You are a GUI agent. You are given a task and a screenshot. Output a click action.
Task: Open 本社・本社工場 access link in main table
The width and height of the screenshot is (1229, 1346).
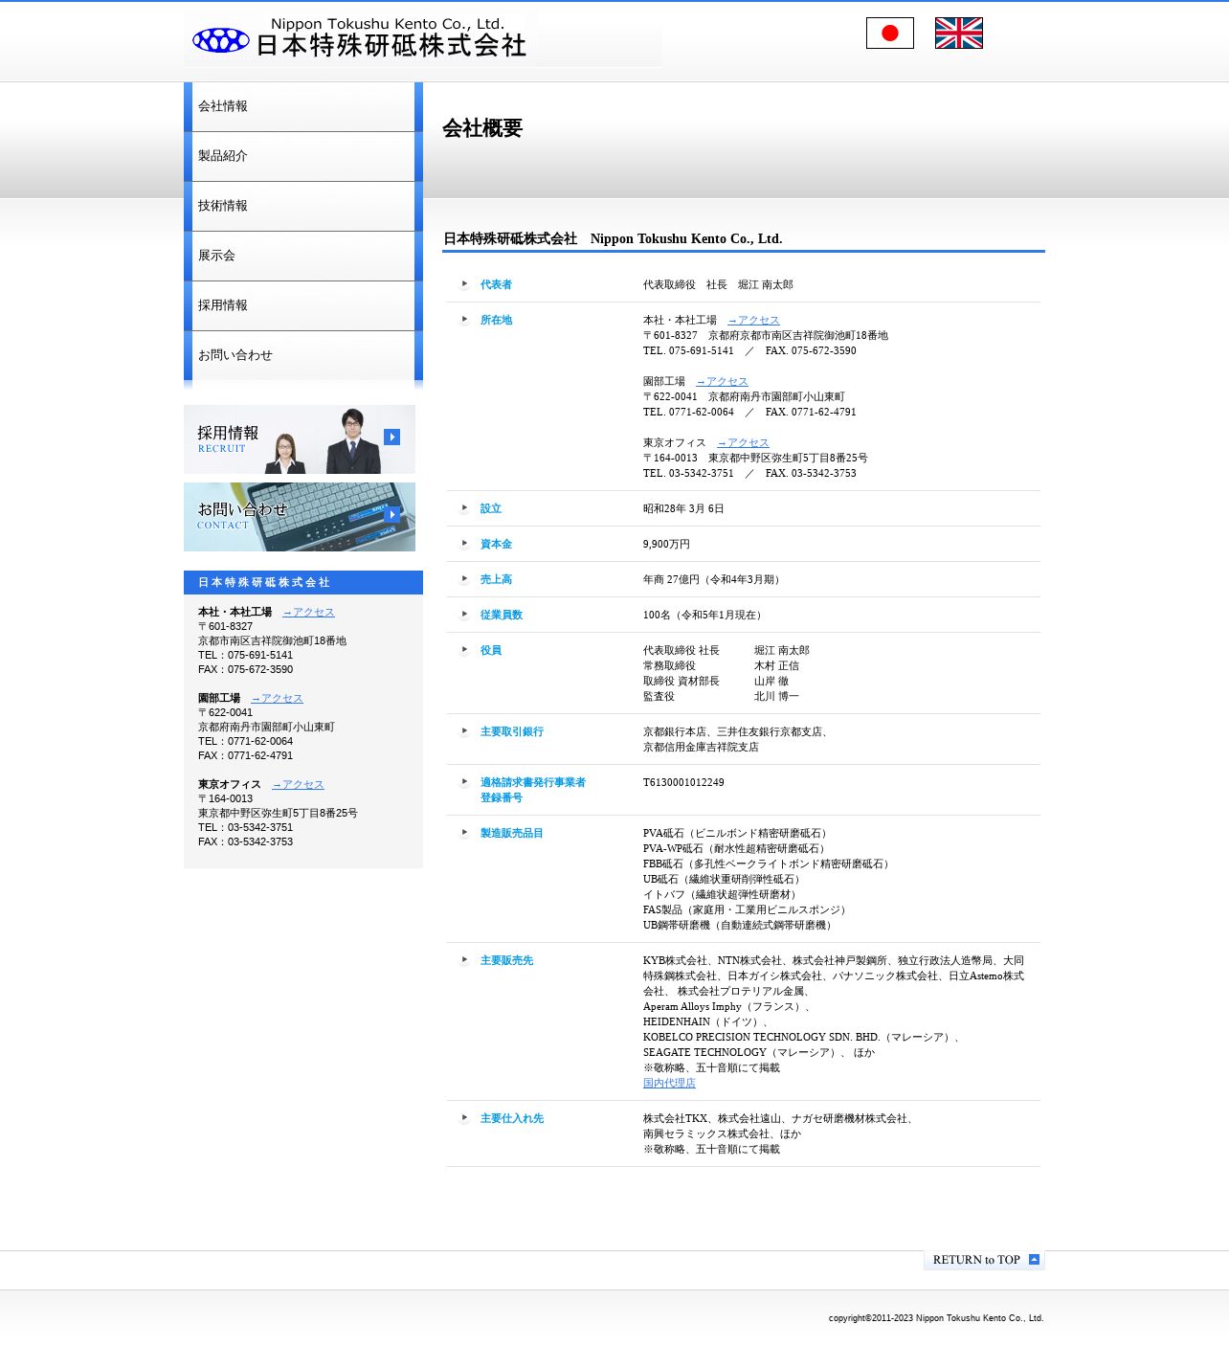point(753,321)
